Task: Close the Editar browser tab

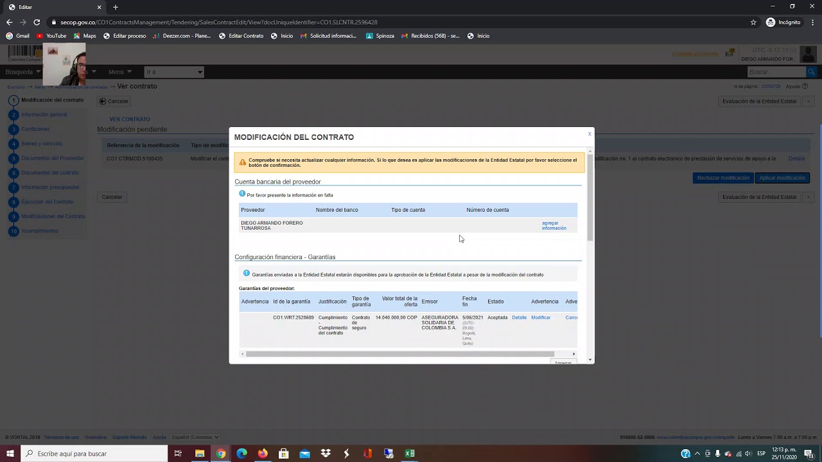Action: (99, 7)
